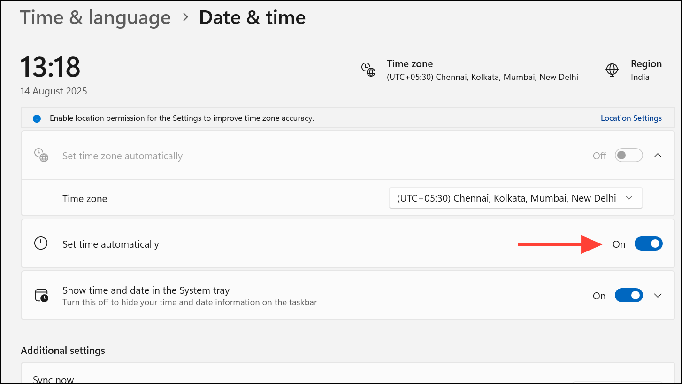
Task: Toggle the Set time zone automatically switch
Action: tap(628, 156)
